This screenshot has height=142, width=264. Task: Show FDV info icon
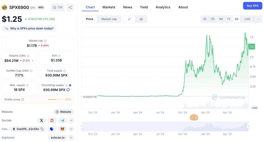tap(60, 56)
